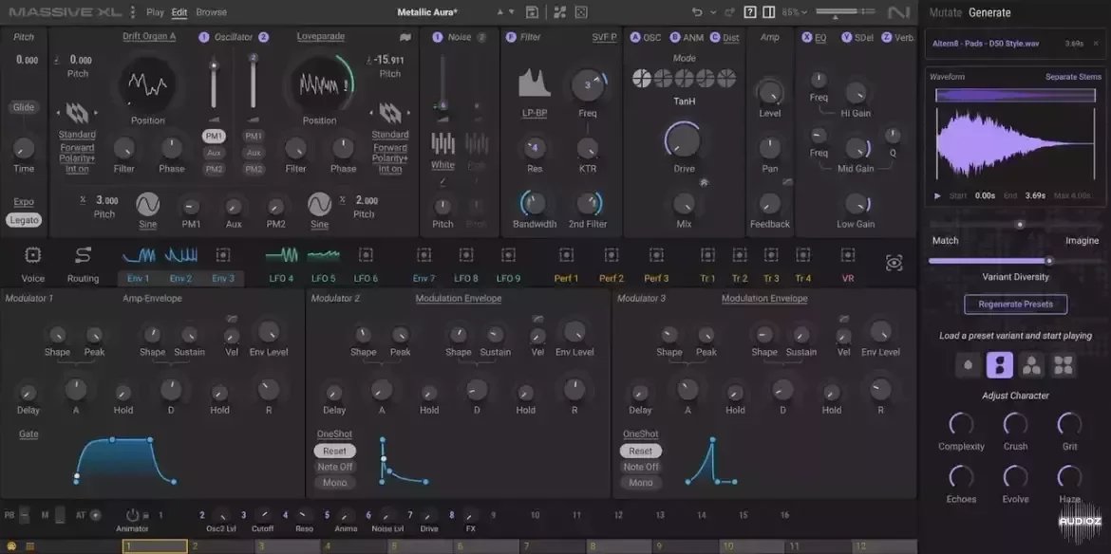The height and width of the screenshot is (554, 1111).
Task: Open Modulator 2 Modulation Envelope type menu
Action: click(459, 299)
